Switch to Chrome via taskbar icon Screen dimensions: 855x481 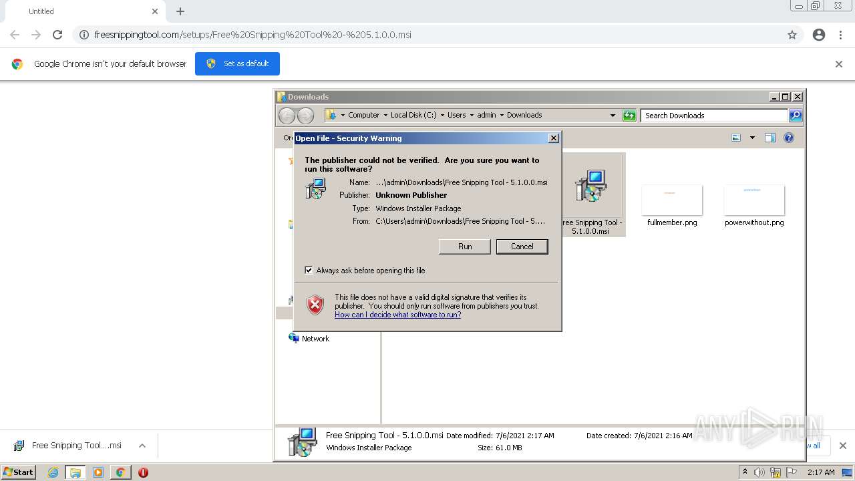pos(120,472)
